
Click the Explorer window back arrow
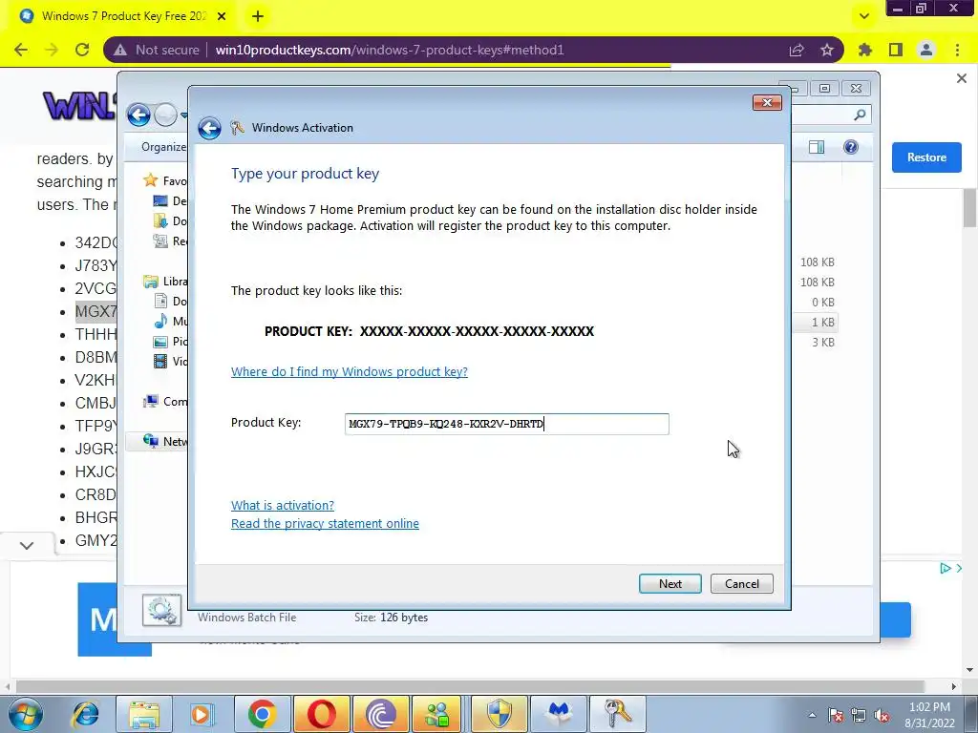[x=138, y=115]
